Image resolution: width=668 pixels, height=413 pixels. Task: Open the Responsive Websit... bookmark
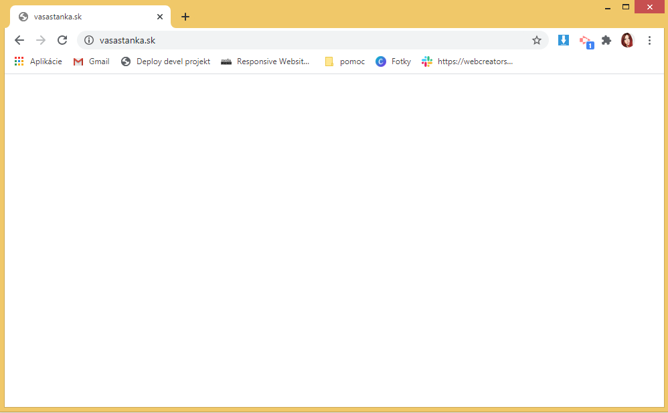[x=265, y=61]
